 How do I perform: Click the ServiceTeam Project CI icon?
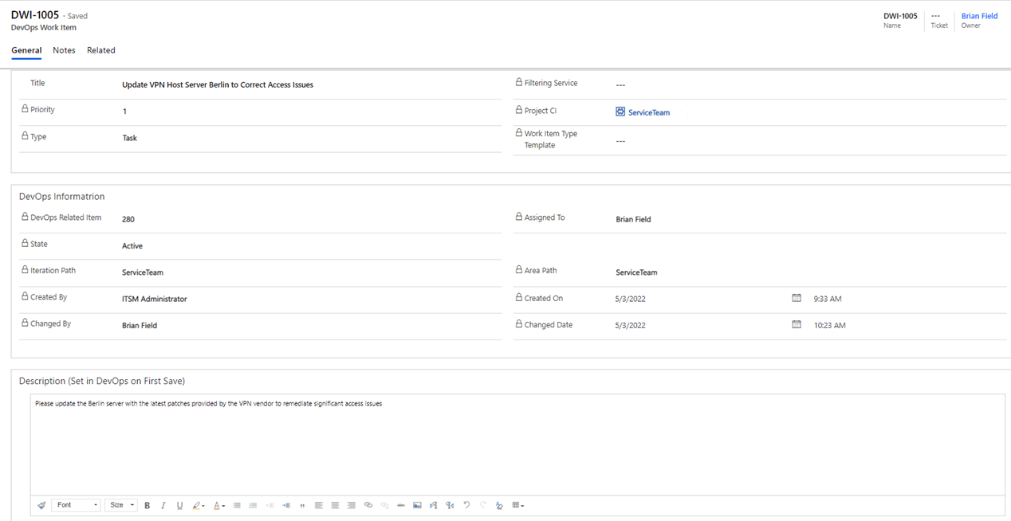pos(620,112)
